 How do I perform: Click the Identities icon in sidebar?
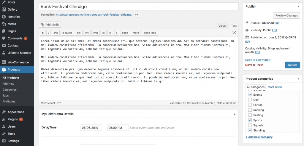click(x=4, y=17)
